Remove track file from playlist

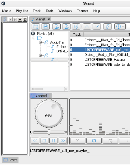(x=66, y=26)
